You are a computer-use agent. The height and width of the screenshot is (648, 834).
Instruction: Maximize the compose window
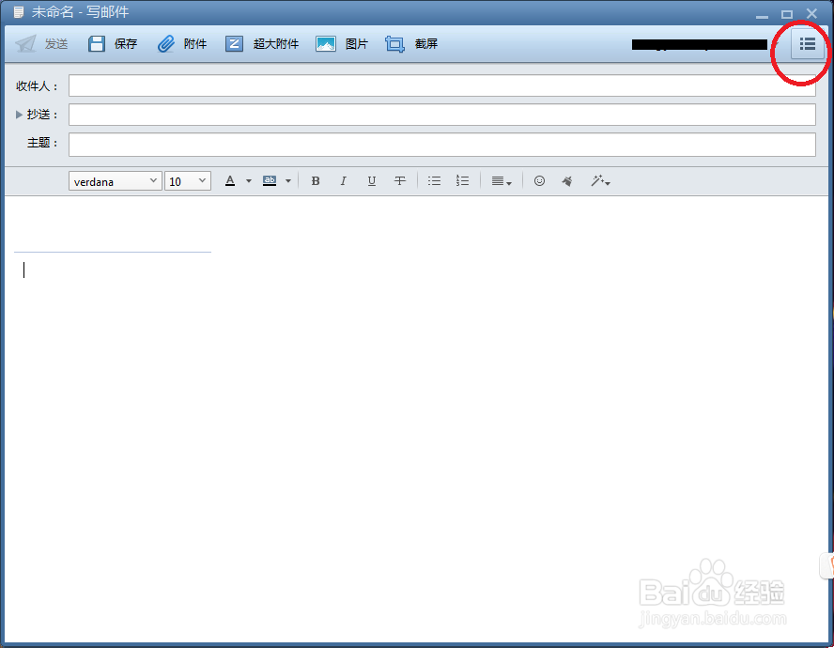(787, 14)
